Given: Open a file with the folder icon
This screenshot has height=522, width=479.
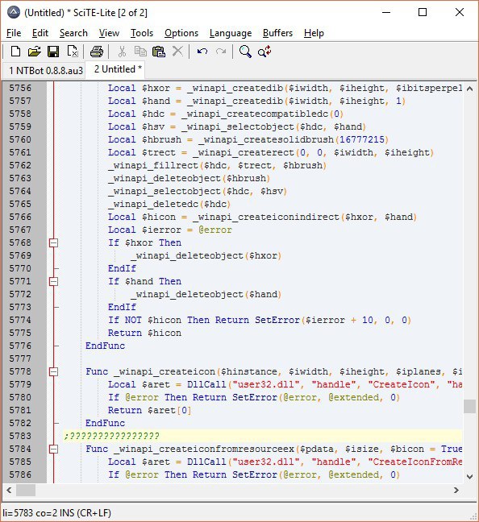Looking at the screenshot, I should (35, 52).
